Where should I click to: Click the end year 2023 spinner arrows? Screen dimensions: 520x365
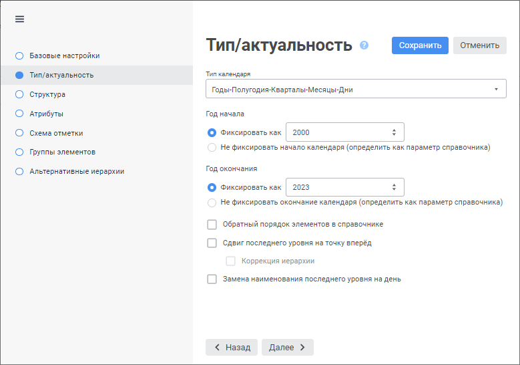click(x=394, y=187)
